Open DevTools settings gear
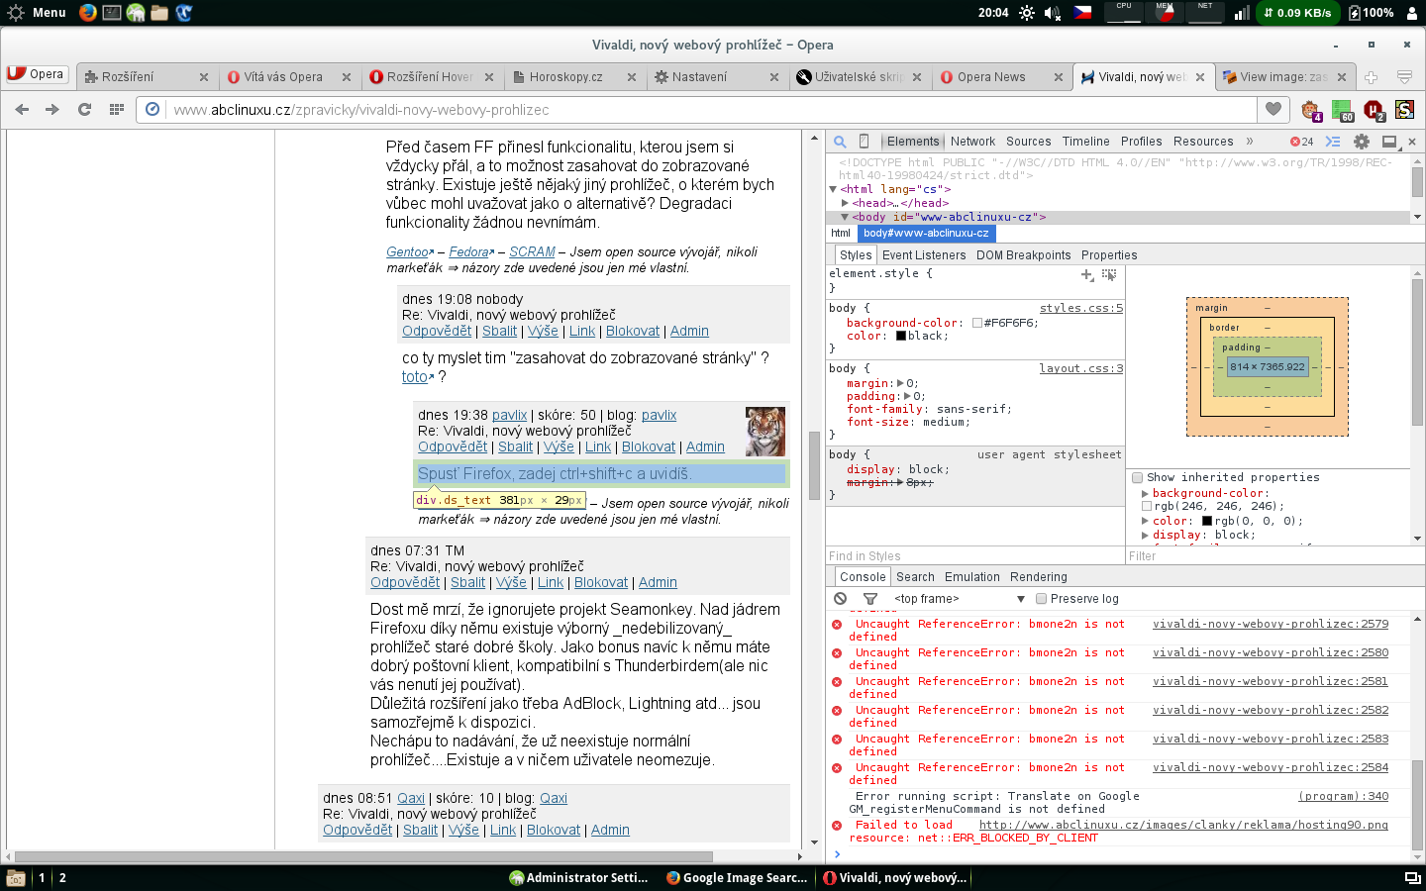Viewport: 1426px width, 891px height. 1362,142
